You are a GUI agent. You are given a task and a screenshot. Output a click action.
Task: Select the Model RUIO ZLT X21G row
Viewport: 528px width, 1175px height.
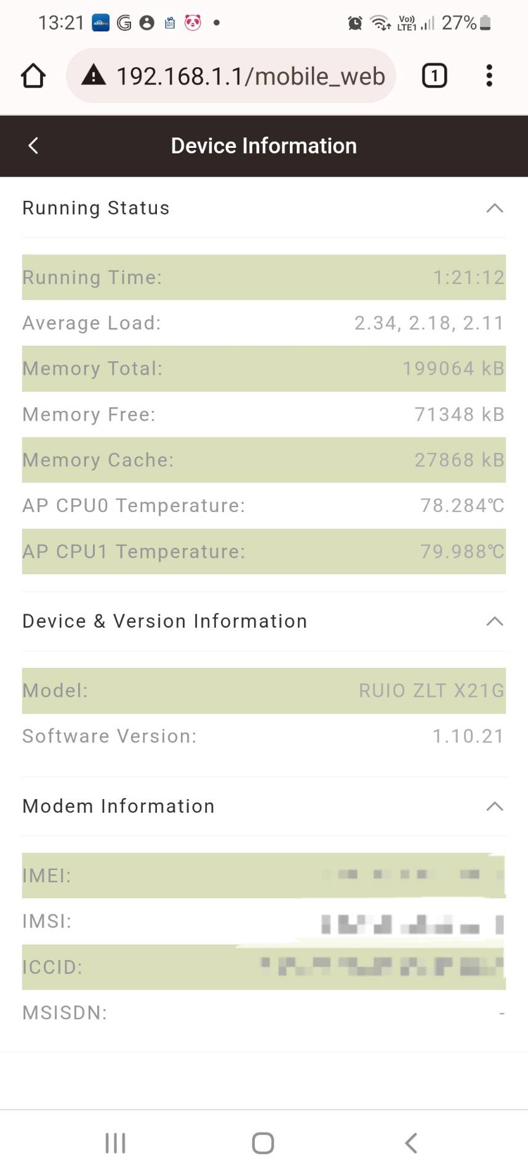pyautogui.click(x=263, y=691)
